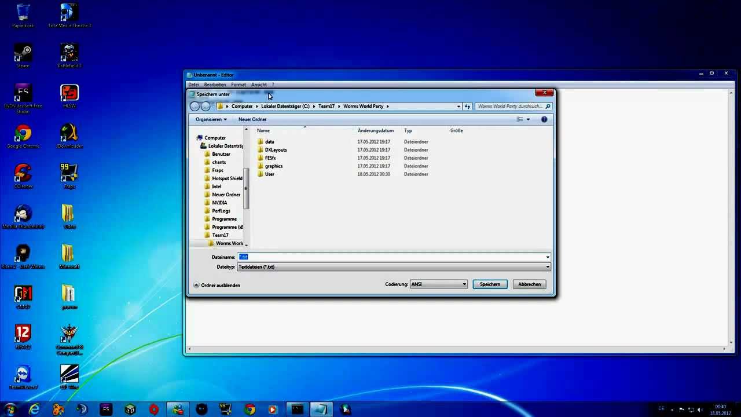Open Internet Explorer from the taskbar

pyautogui.click(x=35, y=409)
